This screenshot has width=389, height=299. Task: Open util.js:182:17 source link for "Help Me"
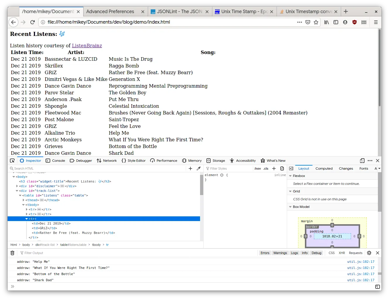pyautogui.click(x=361, y=262)
